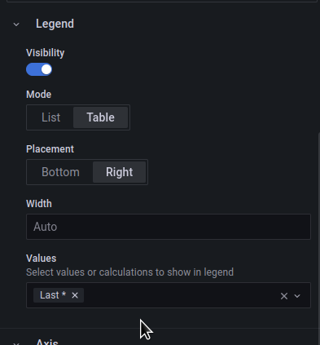The image size is (320, 345).
Task: Click the Visibility label
Action: pos(46,53)
